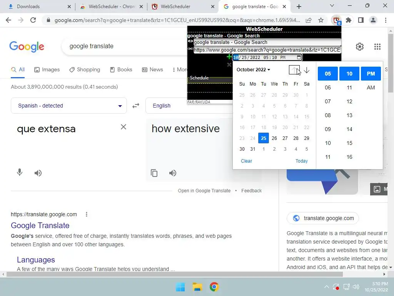Open the Chrome extensions puzzle icon
The width and height of the screenshot is (394, 296).
(349, 20)
